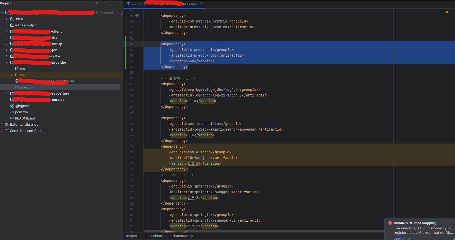Click the hystrix-javanica artifactId line

point(212,27)
